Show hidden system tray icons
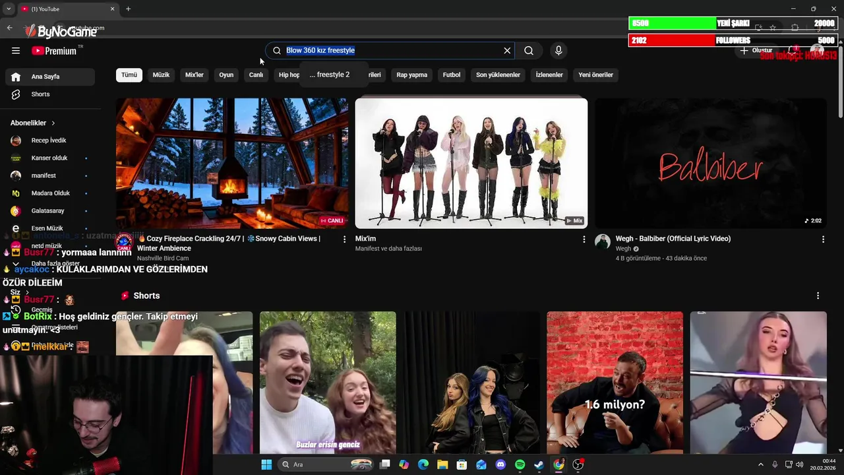Screen dimensions: 844x475 (x=760, y=464)
